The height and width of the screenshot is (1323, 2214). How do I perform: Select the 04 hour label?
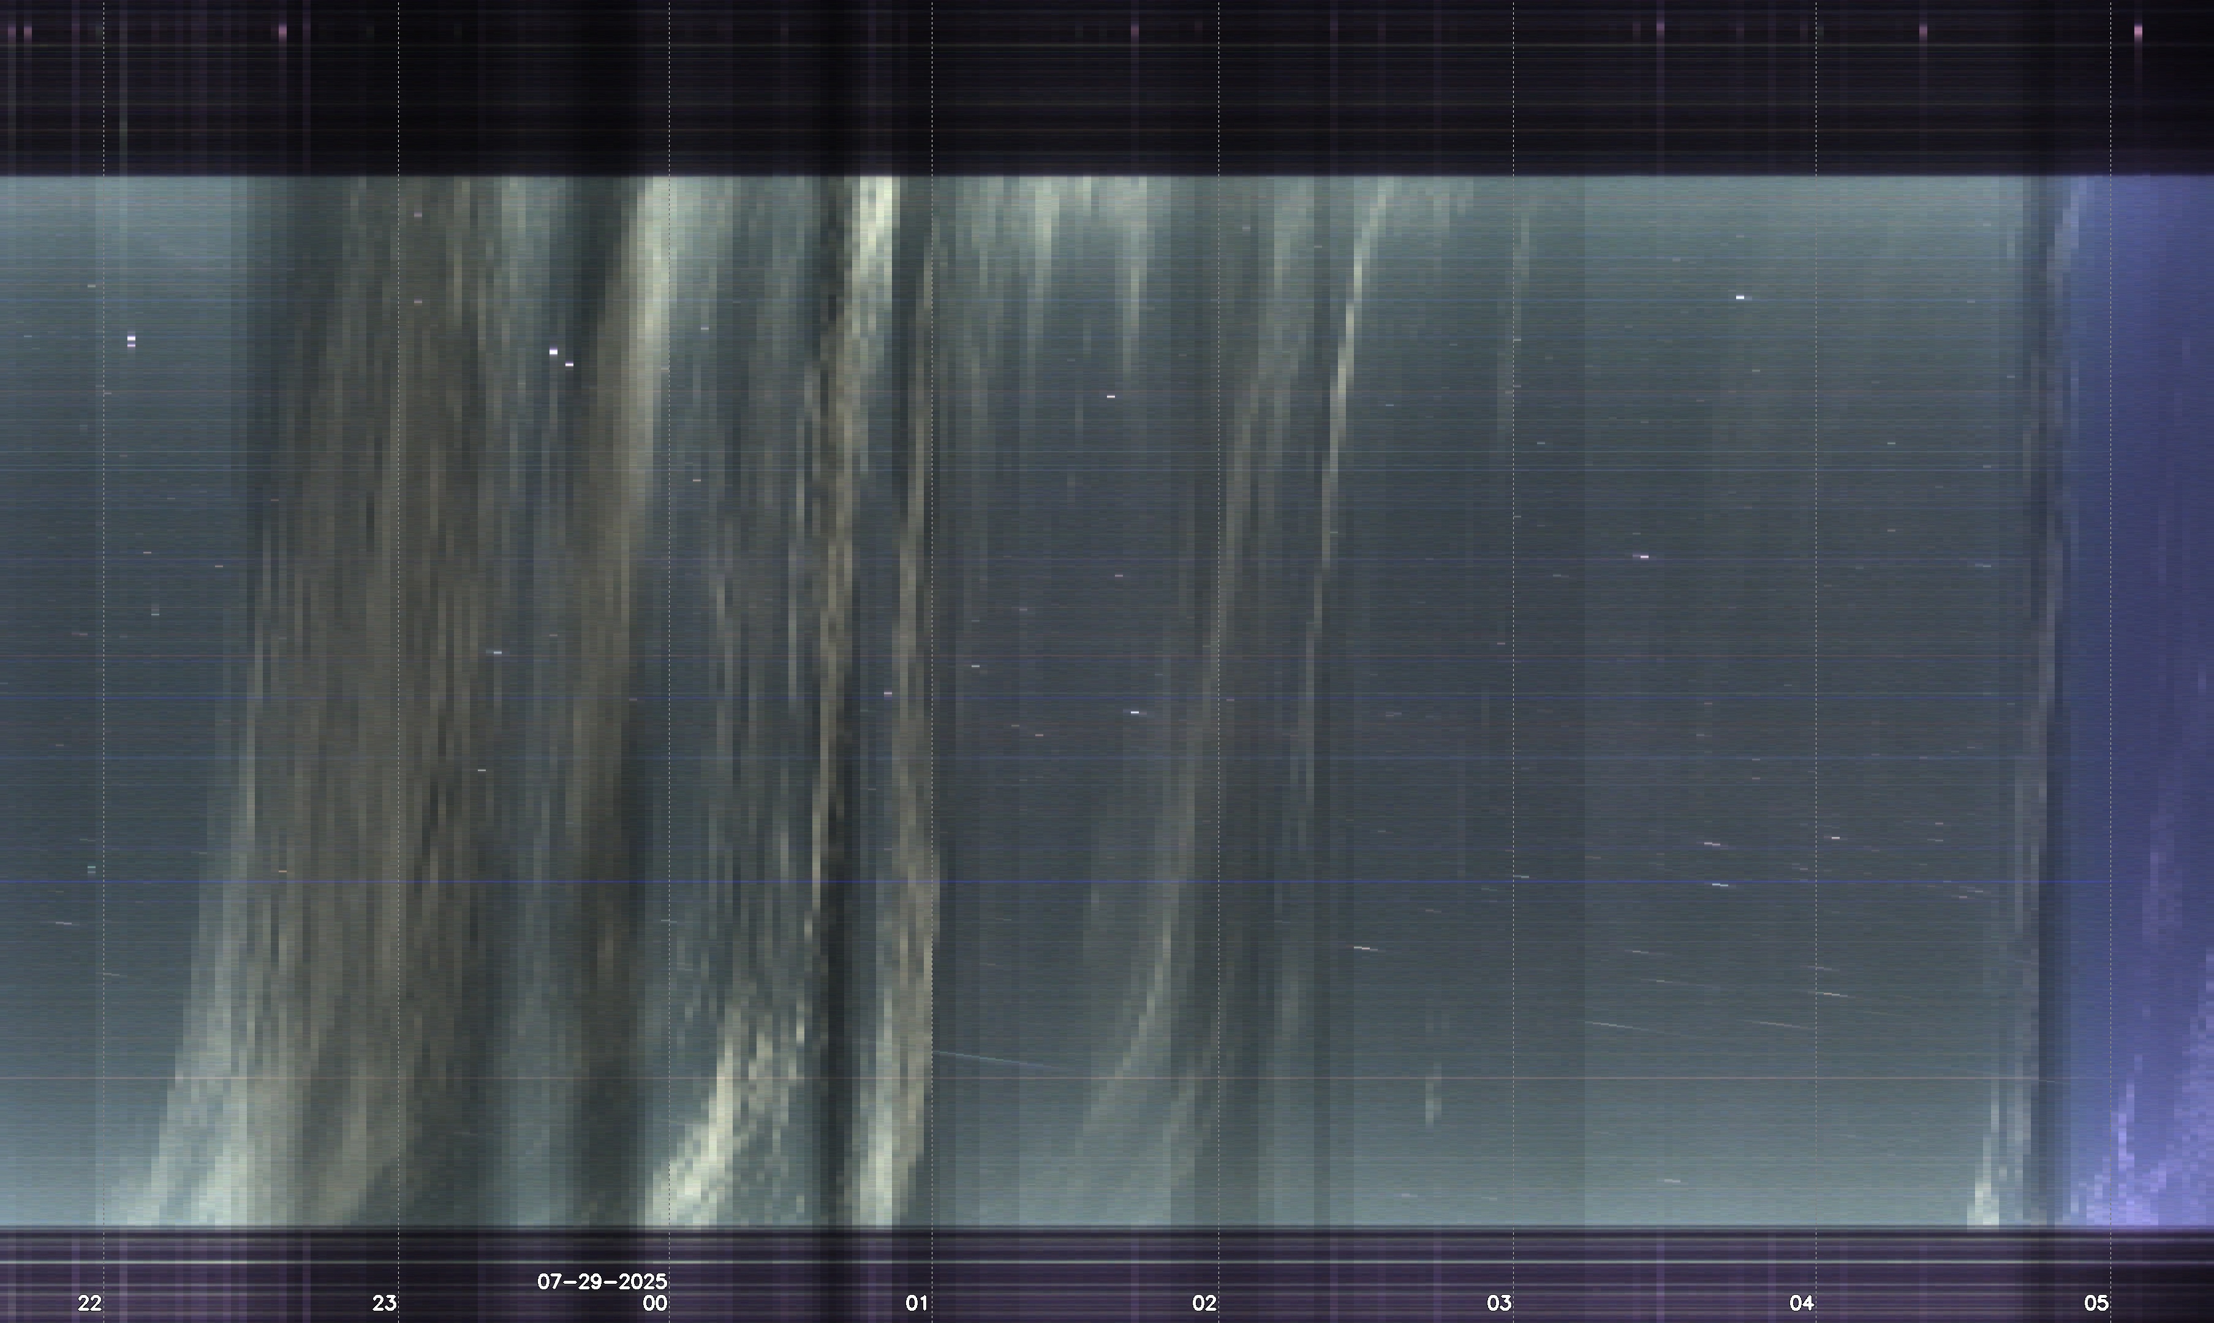1801,1303
